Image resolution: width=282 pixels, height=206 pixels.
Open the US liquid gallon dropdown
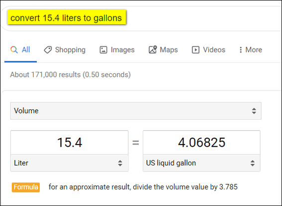[x=201, y=163]
